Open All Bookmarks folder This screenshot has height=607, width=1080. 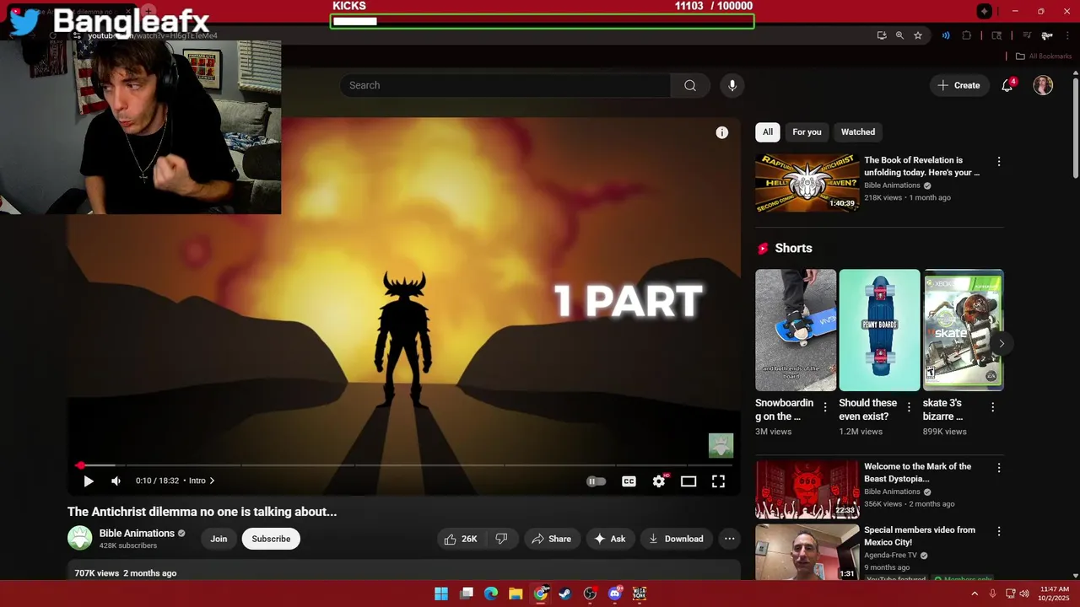1044,56
